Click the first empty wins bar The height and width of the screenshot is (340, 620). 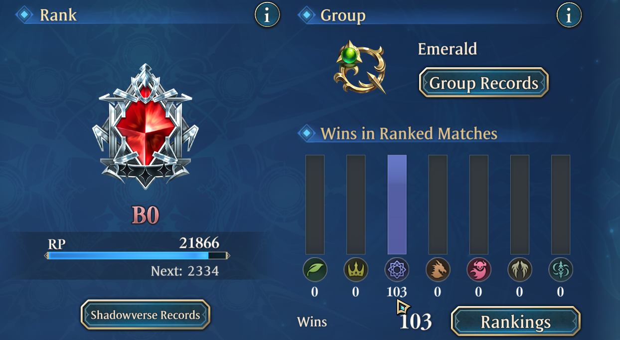tap(315, 204)
